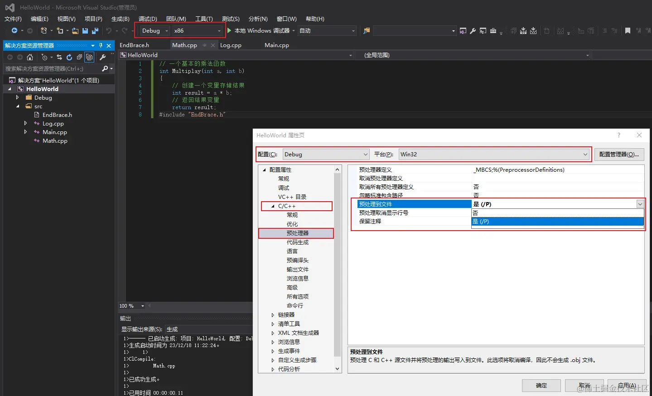The height and width of the screenshot is (396, 652).
Task: Click the Save All toolbar icon
Action: 95,31
